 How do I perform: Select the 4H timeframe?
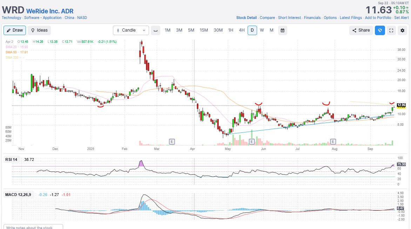point(242,30)
